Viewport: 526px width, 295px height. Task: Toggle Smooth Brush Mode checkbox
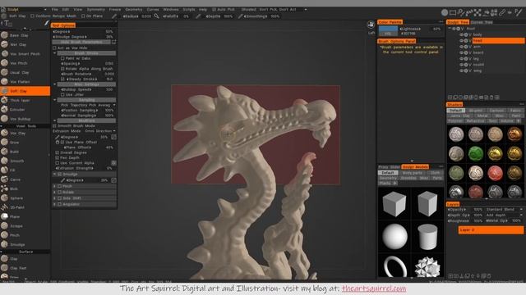pyautogui.click(x=54, y=125)
